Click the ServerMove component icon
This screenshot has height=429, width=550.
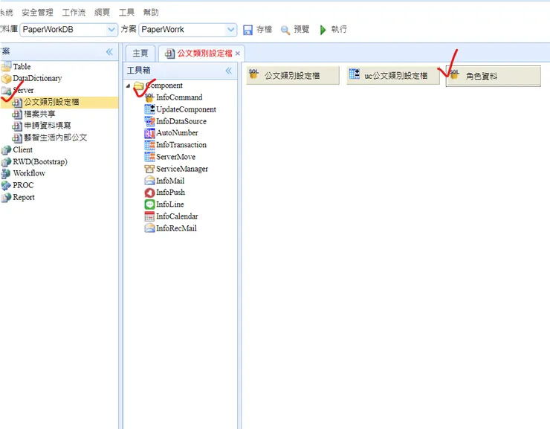click(x=149, y=157)
